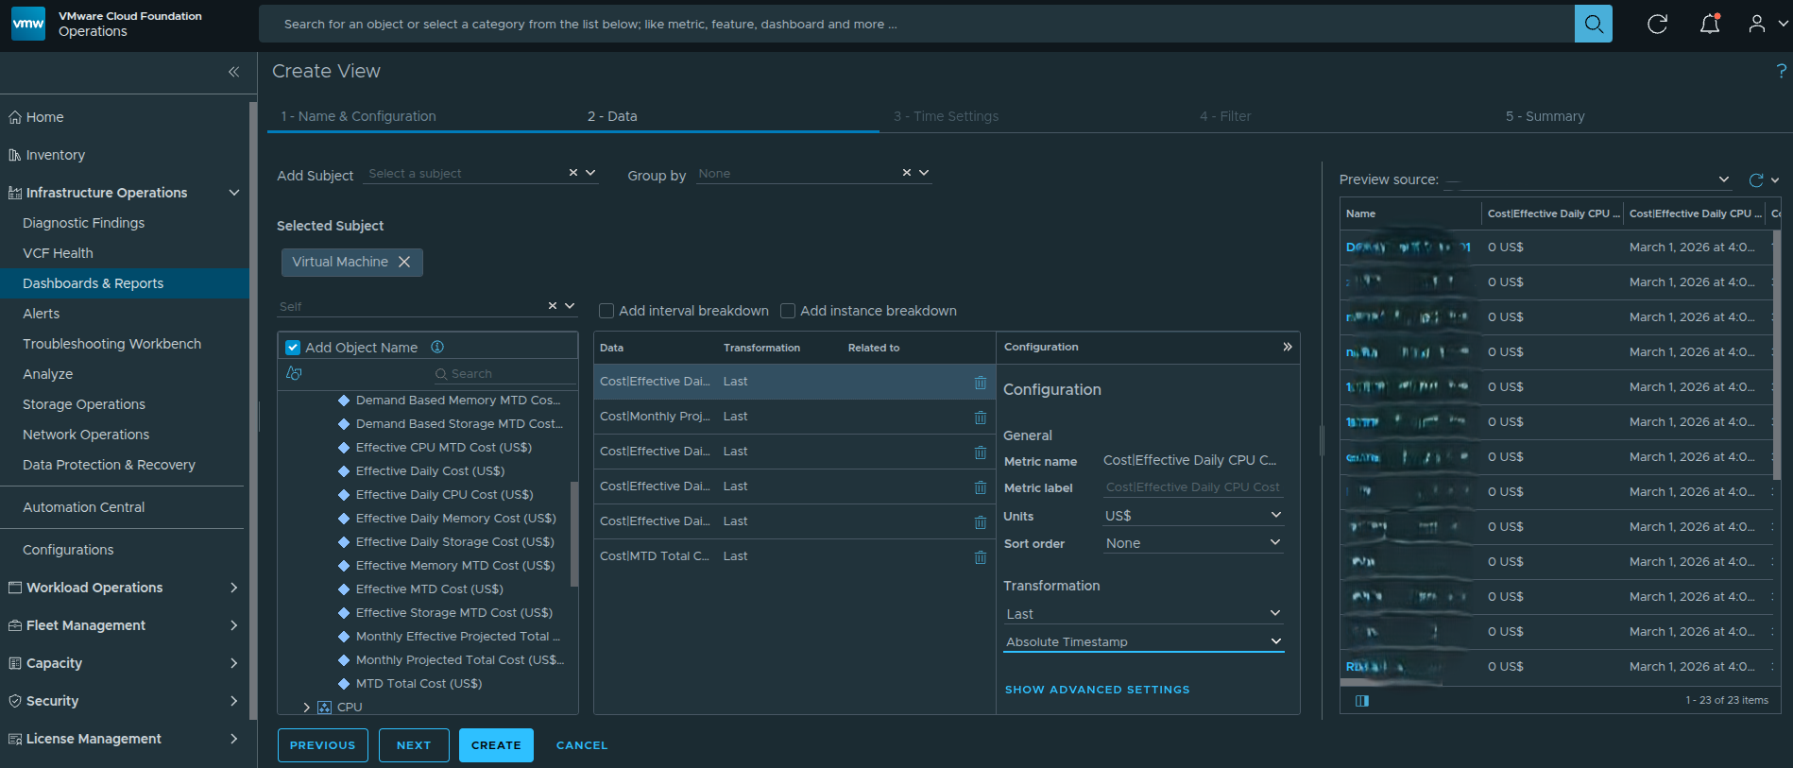The image size is (1793, 768).
Task: Delete the Cost|MTD Total C metric row
Action: (x=980, y=557)
